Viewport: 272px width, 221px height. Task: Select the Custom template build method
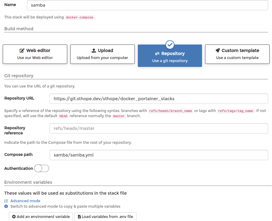coord(237,54)
